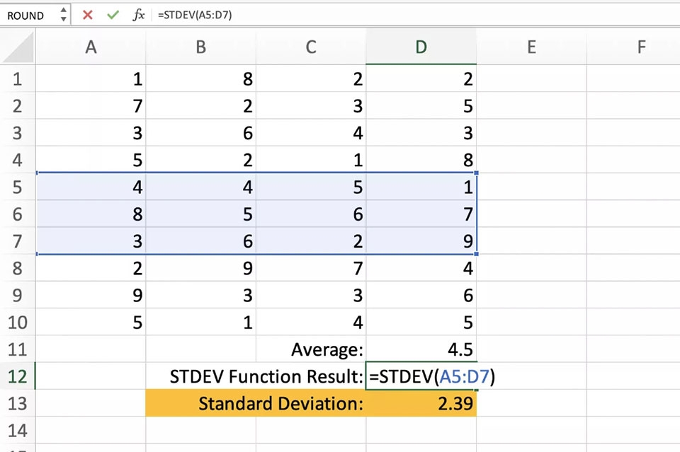Screen dimensions: 680x452
Task: Select column header D
Action: [421, 47]
